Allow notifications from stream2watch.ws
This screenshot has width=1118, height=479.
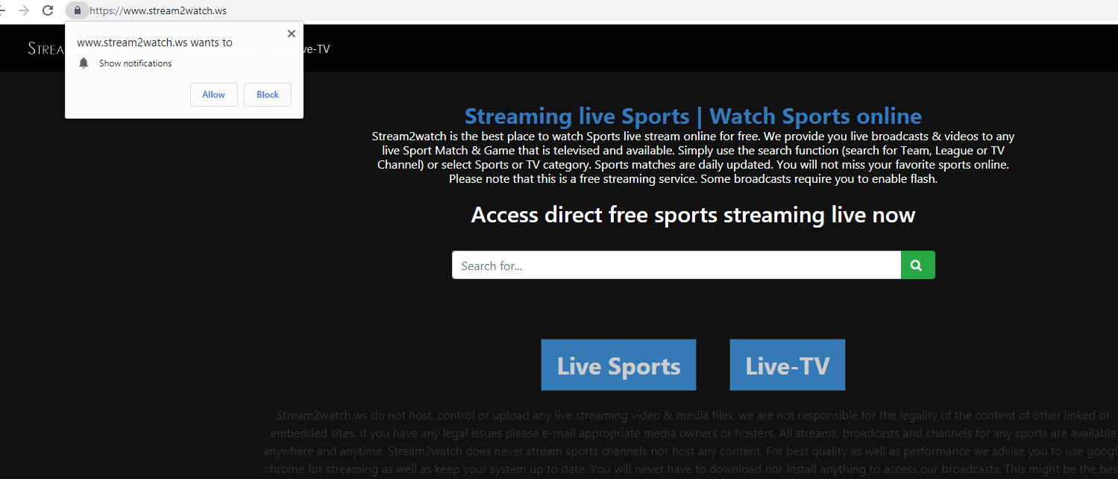coord(213,95)
